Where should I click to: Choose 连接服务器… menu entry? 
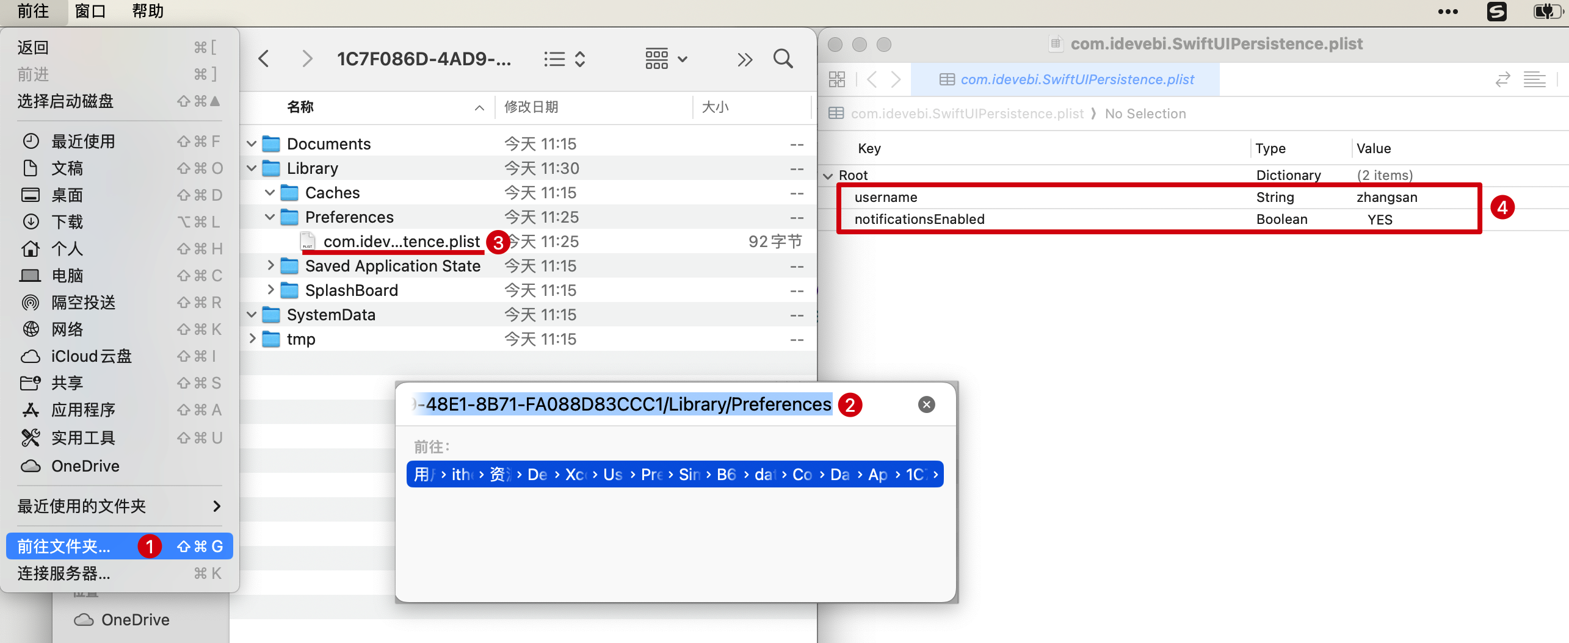(x=119, y=573)
